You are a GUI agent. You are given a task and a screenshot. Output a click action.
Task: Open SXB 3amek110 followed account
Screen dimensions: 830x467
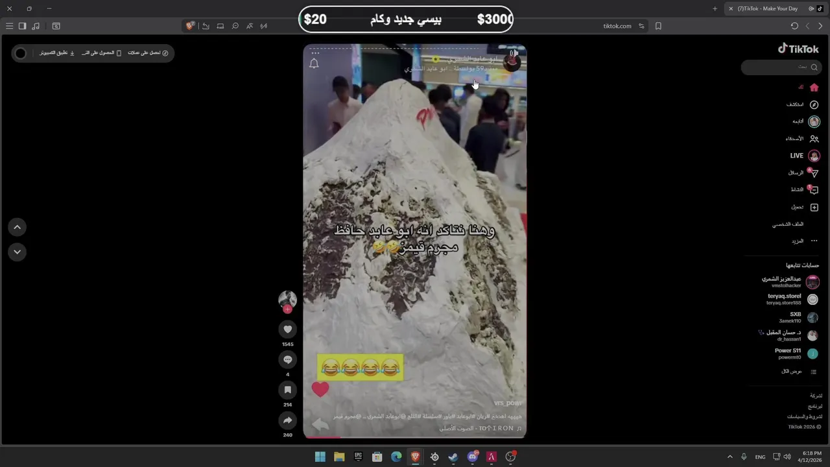[x=798, y=317]
